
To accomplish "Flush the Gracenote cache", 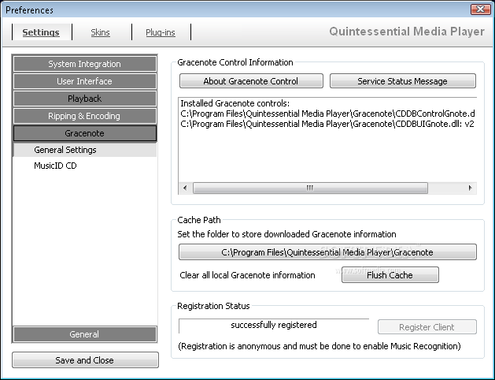I will click(x=390, y=274).
